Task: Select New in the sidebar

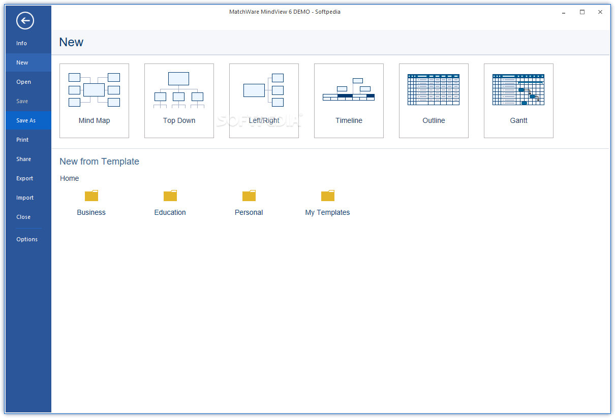Action: point(28,62)
